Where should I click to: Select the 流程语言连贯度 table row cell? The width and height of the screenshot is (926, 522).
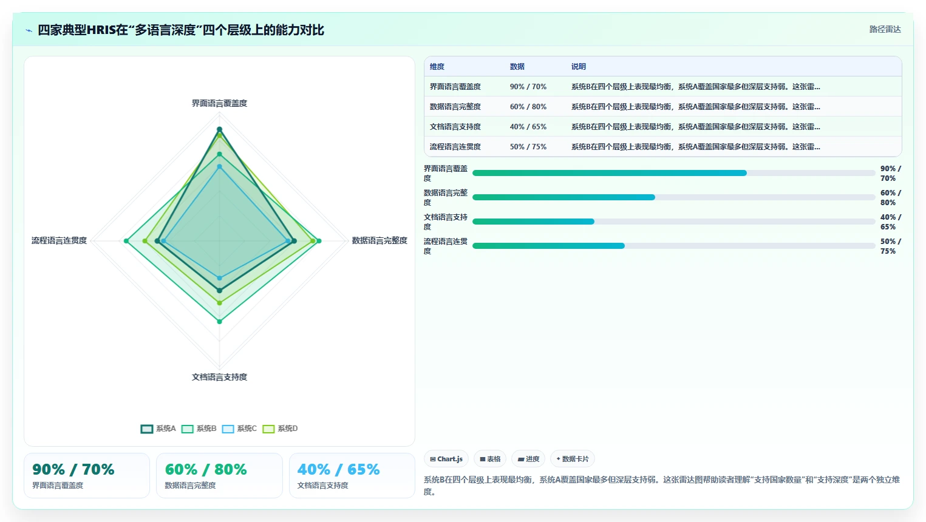(x=455, y=147)
